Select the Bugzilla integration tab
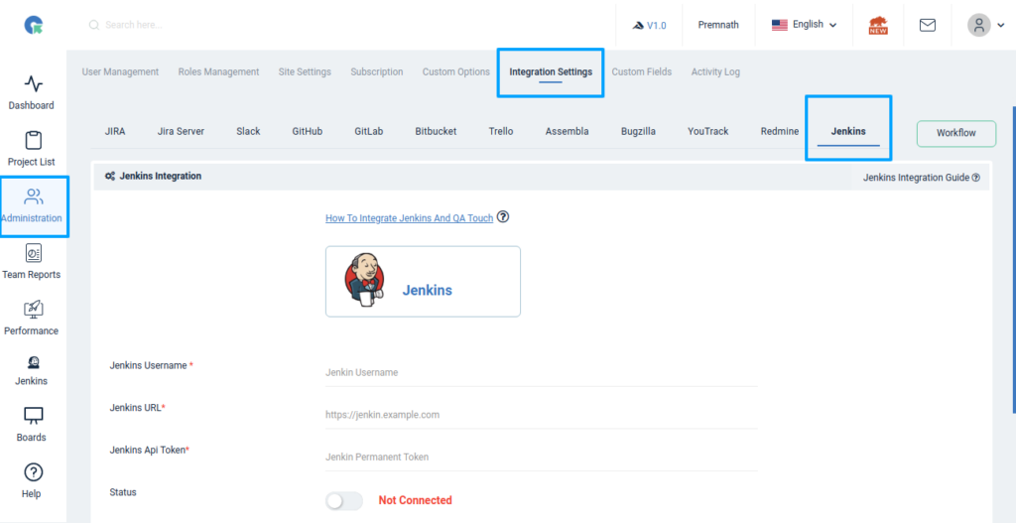Viewport: 1016px width, 523px height. [638, 131]
